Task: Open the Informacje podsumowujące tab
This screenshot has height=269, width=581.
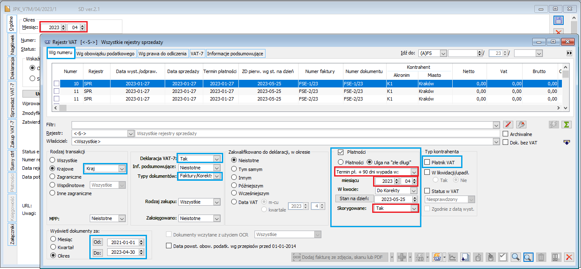Action: click(235, 53)
